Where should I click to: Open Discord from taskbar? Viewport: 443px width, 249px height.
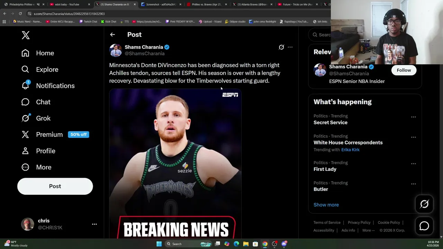click(x=284, y=244)
